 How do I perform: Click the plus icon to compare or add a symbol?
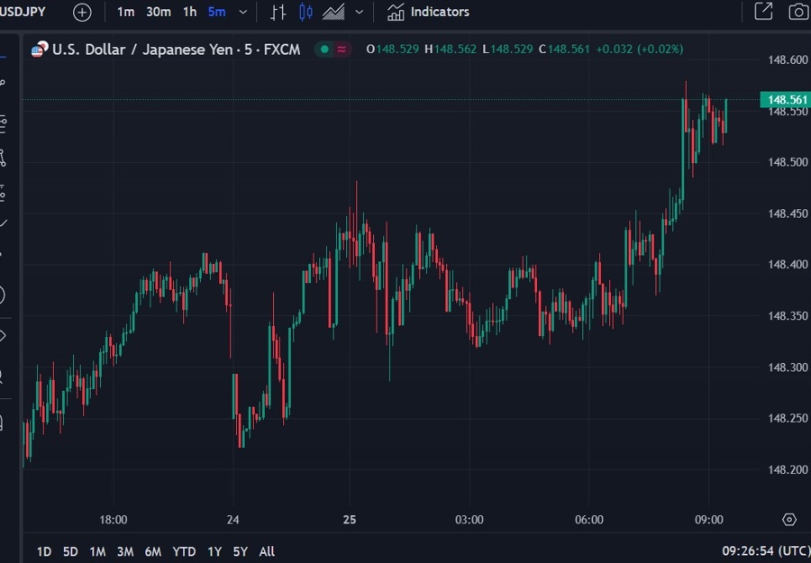pyautogui.click(x=82, y=12)
